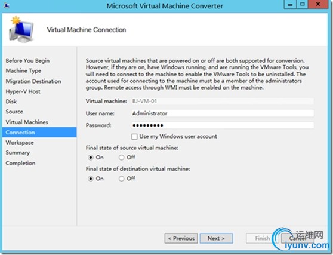Viewport: 333px width, 255px height.
Task: Click the 'User name:' label
Action: coord(100,113)
